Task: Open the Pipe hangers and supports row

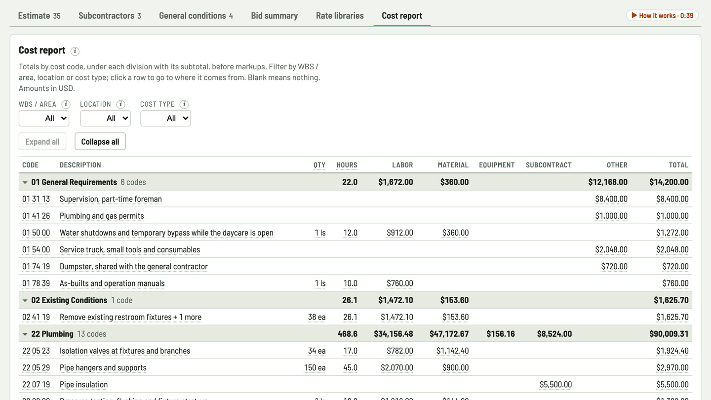Action: pyautogui.click(x=355, y=367)
